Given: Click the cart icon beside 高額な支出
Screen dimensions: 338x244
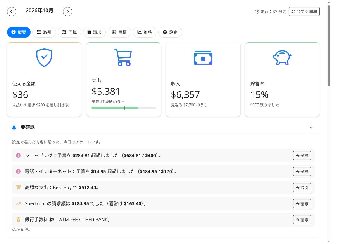Looking at the screenshot, I should [x=18, y=187].
